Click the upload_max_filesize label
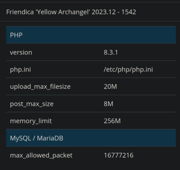 click(40, 87)
